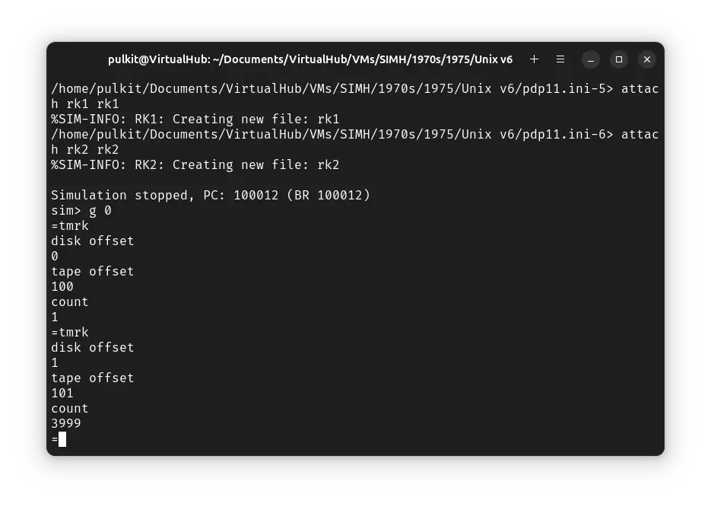Click the tape offset value 101
Screen dimensions: 711x507
pyautogui.click(x=62, y=394)
